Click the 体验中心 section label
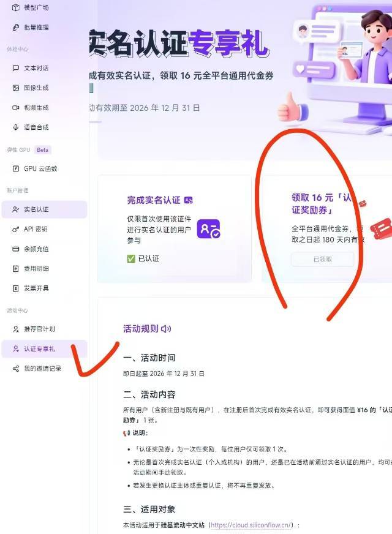Viewport: 392px width, 534px height. coord(17,50)
